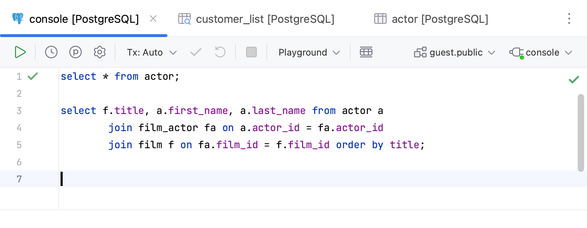The image size is (587, 228).
Task: Open console settings gear icon
Action: point(100,52)
